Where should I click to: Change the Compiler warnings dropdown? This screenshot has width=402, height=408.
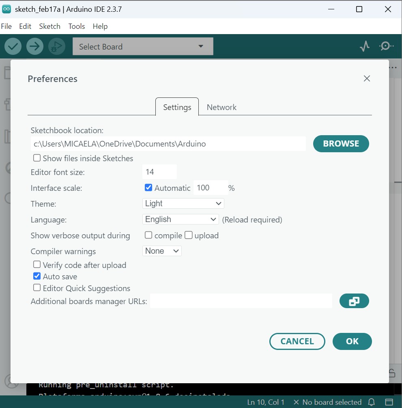tap(161, 251)
